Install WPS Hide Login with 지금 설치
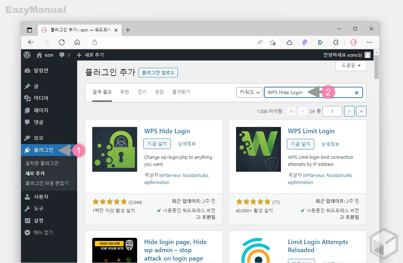 coord(157,144)
